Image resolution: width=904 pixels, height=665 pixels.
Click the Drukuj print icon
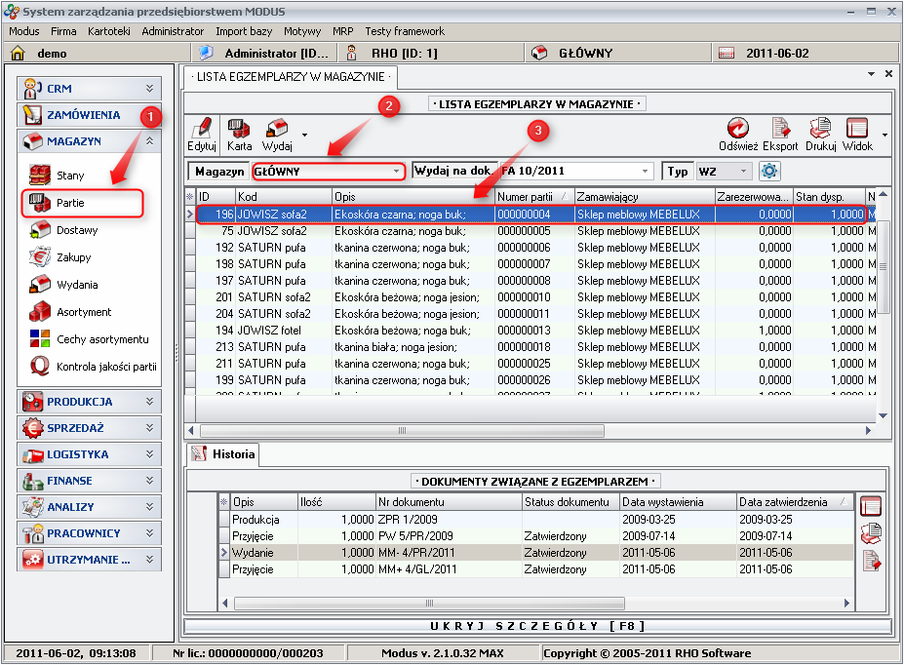point(820,134)
